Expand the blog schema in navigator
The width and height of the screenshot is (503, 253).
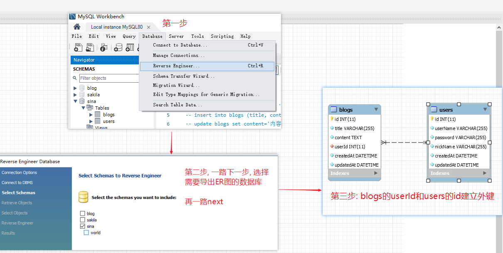pos(75,88)
